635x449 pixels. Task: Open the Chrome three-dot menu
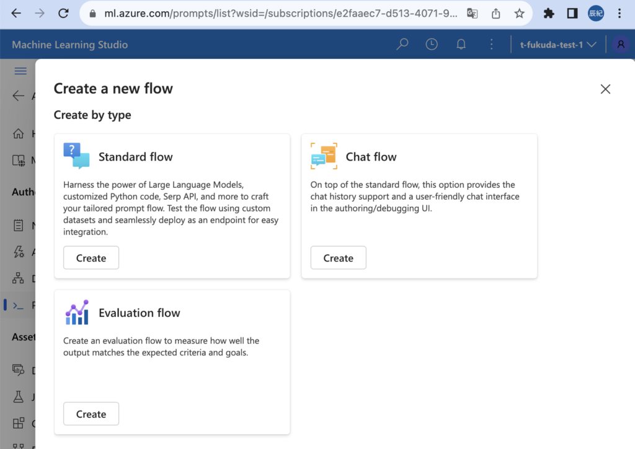(x=620, y=13)
